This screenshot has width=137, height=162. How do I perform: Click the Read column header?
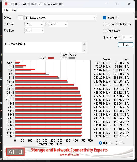(126, 59)
